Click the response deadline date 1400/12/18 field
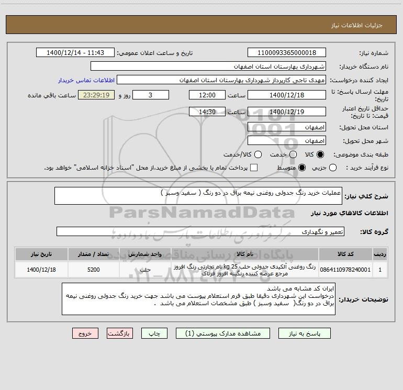The height and width of the screenshot is (390, 403). click(x=287, y=95)
